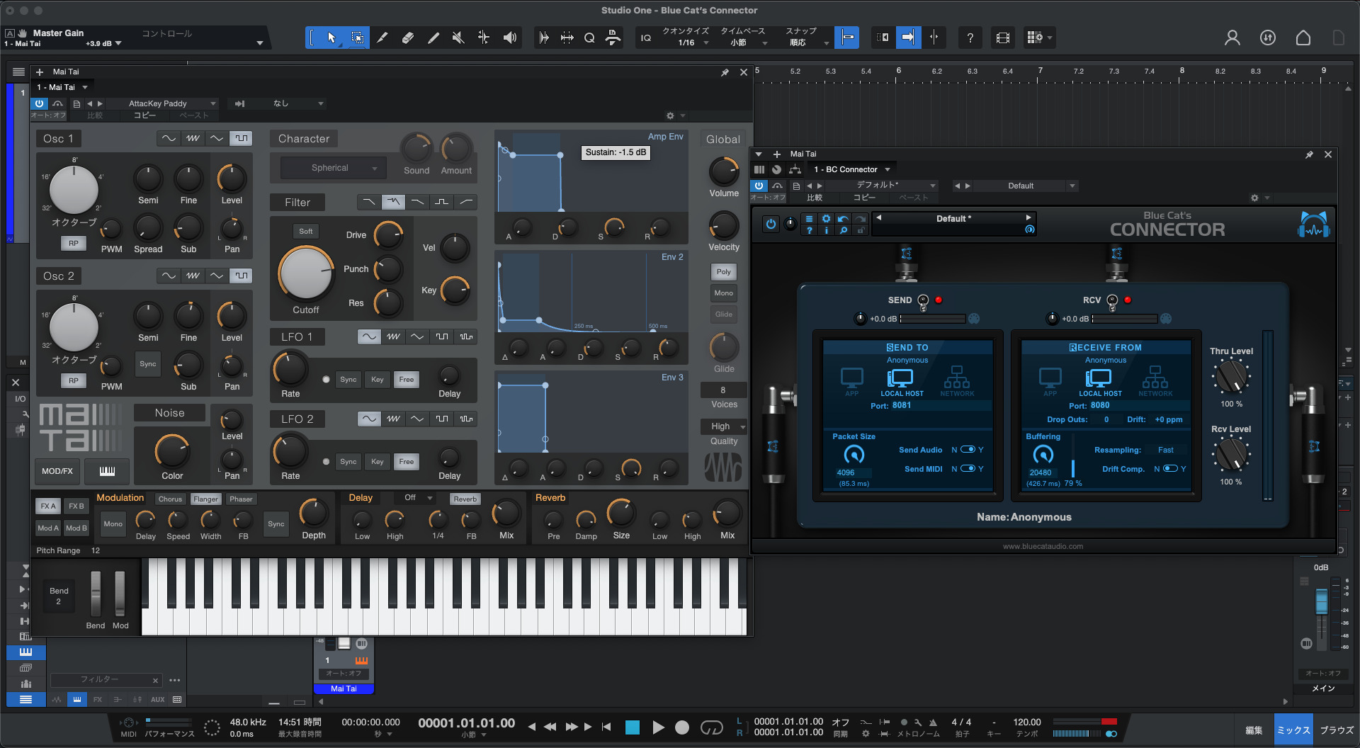
Task: Open Blue Cat Connector zoom magnifier icon
Action: click(843, 230)
